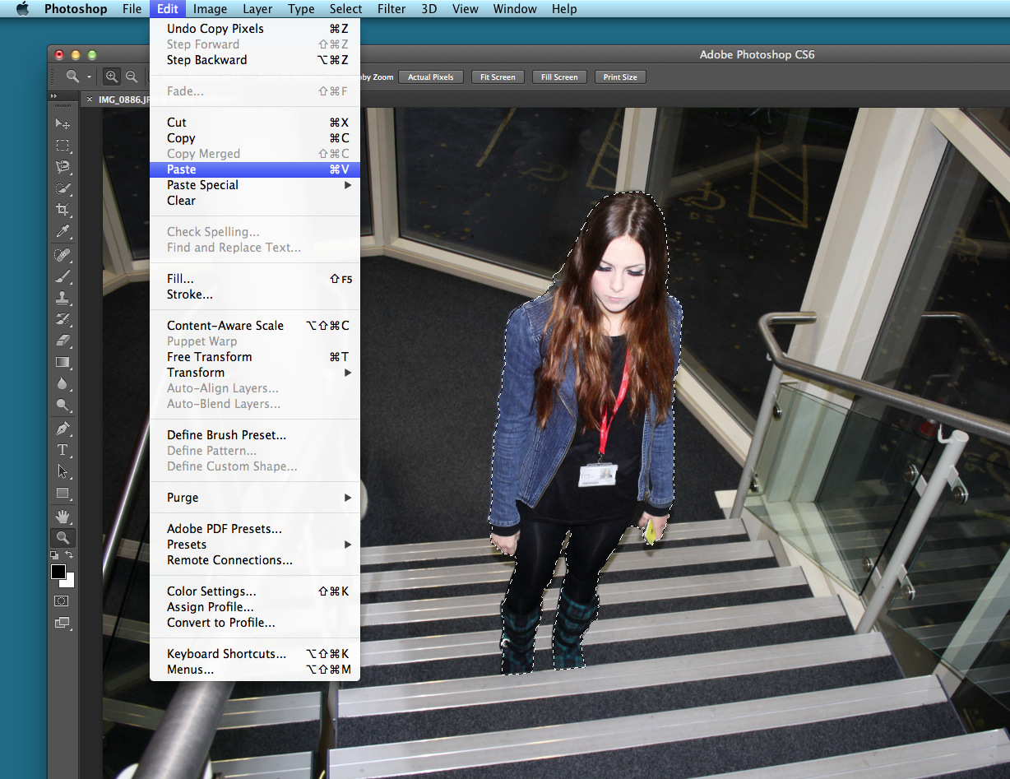Viewport: 1010px width, 779px height.
Task: Set the black foreground color swatch
Action: [x=58, y=571]
